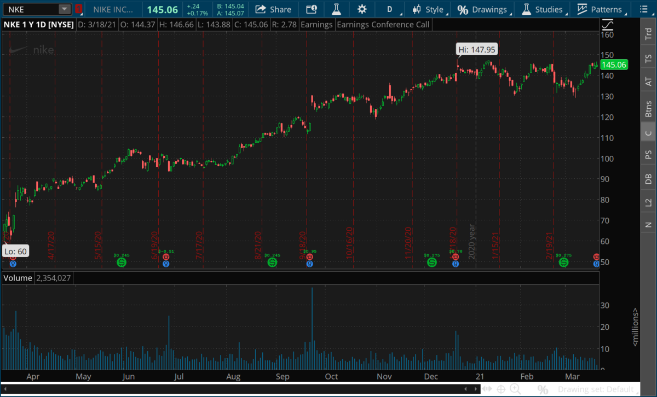Image resolution: width=657 pixels, height=397 pixels.
Task: Click the 1/15/21 expiration date marker
Action: (x=497, y=246)
